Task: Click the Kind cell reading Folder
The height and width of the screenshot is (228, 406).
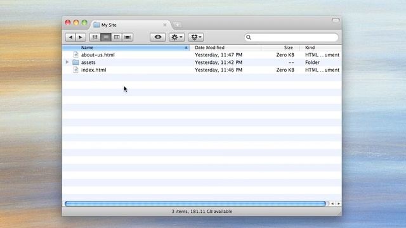Action: (x=312, y=62)
